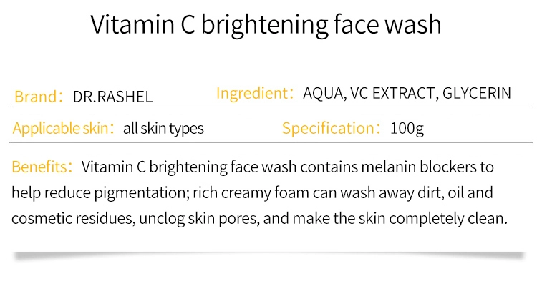537x289 pixels.
Task: Click the orange 'Brand' label
Action: coord(35,96)
